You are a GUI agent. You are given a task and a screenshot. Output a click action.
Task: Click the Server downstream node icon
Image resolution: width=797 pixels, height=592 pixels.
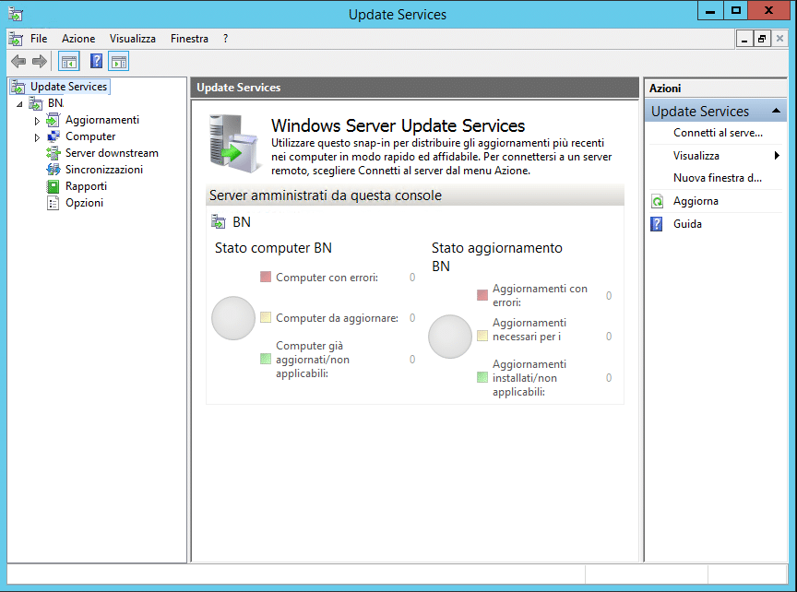click(53, 153)
